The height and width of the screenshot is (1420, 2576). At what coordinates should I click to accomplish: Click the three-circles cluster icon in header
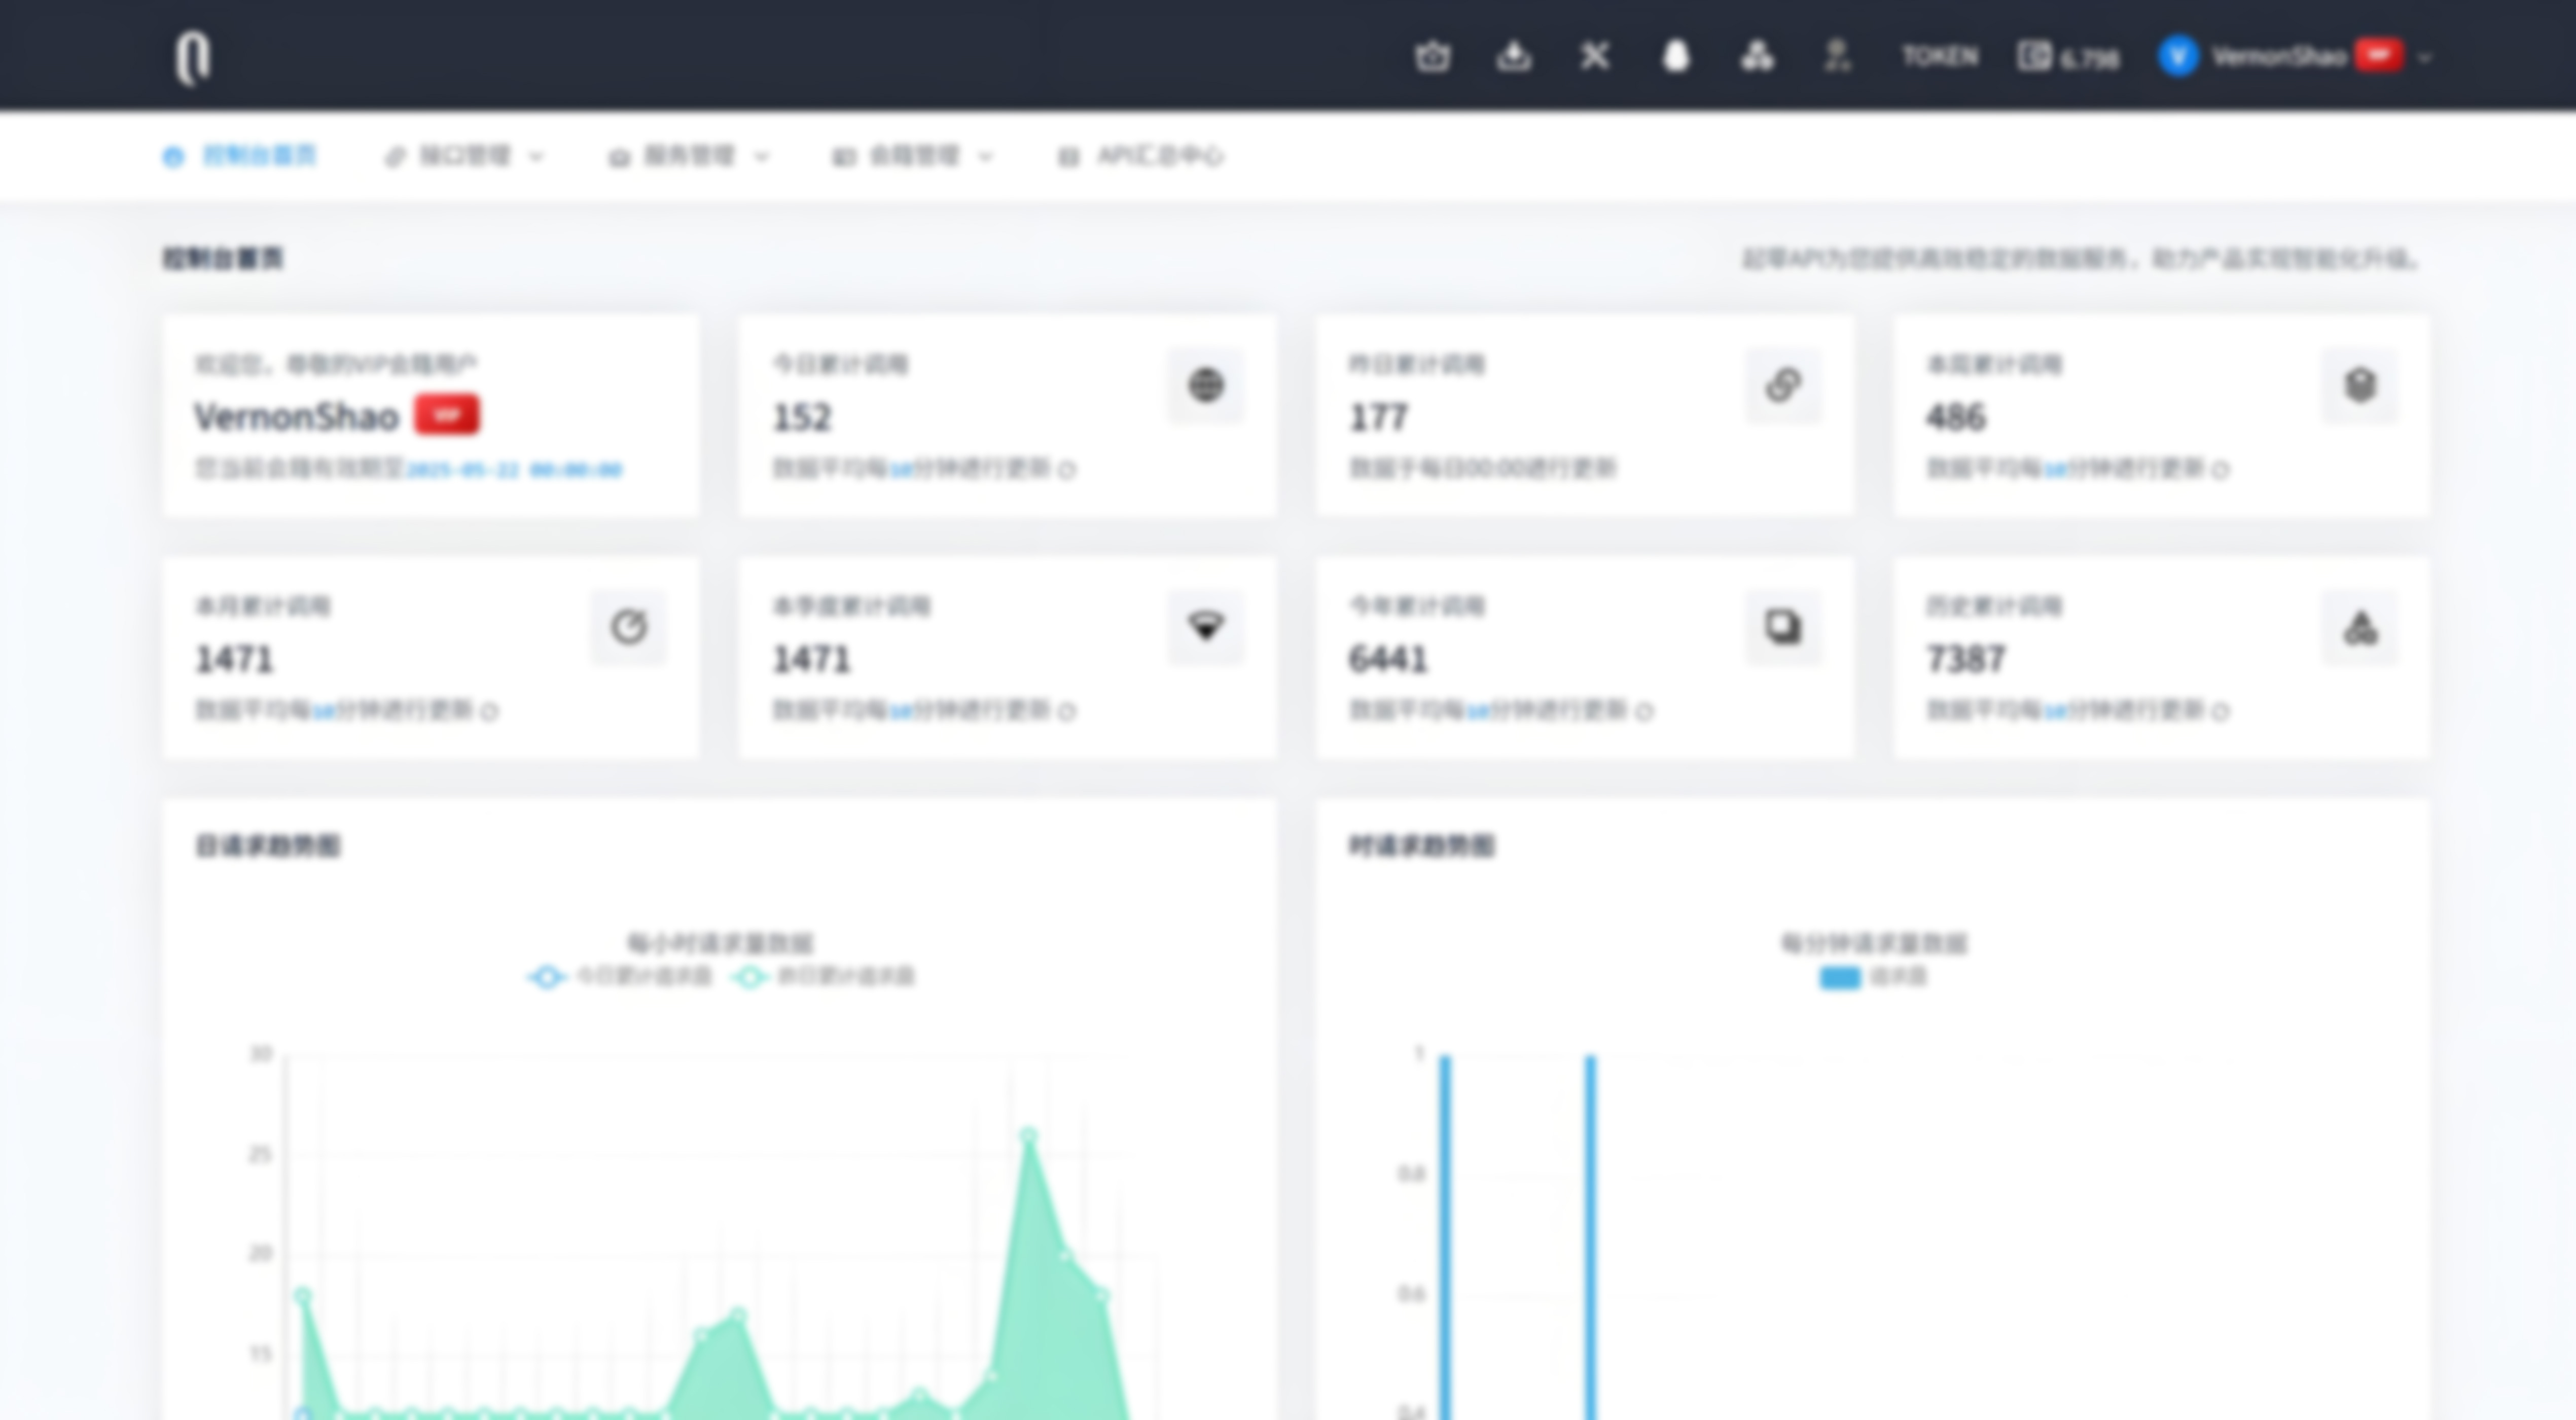click(1757, 56)
